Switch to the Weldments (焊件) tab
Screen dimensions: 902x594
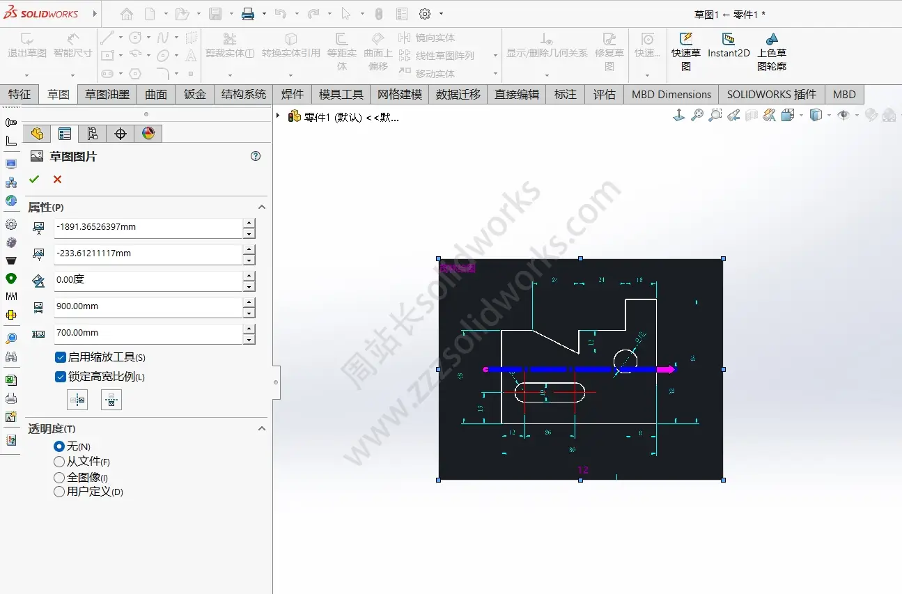293,94
